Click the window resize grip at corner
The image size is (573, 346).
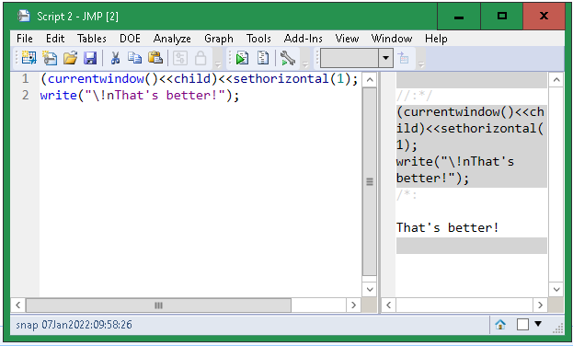[x=558, y=329]
